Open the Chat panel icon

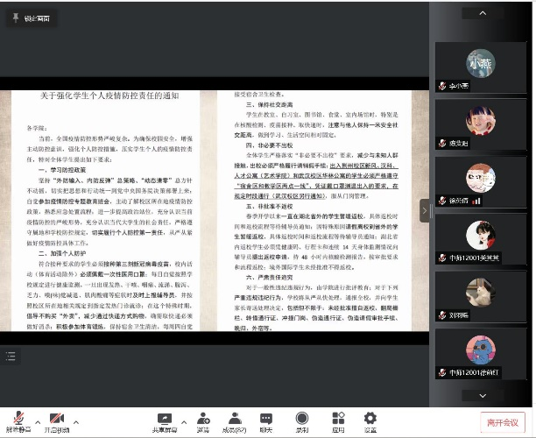pyautogui.click(x=267, y=420)
